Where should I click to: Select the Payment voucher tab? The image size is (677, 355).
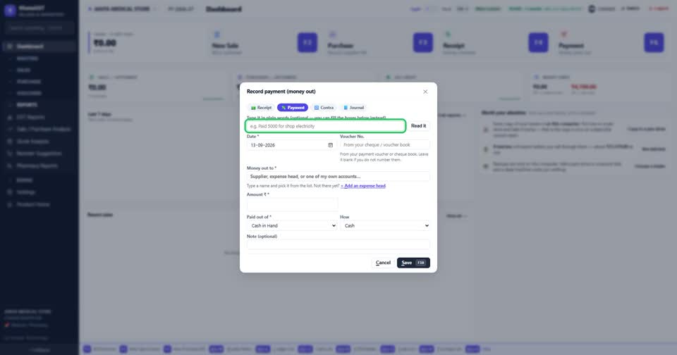tap(292, 107)
